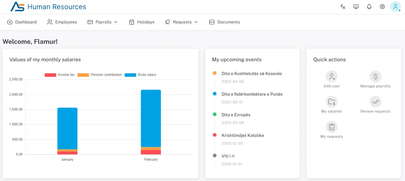This screenshot has width=405, height=181.
Task: Open notifications bell
Action: pyautogui.click(x=369, y=7)
